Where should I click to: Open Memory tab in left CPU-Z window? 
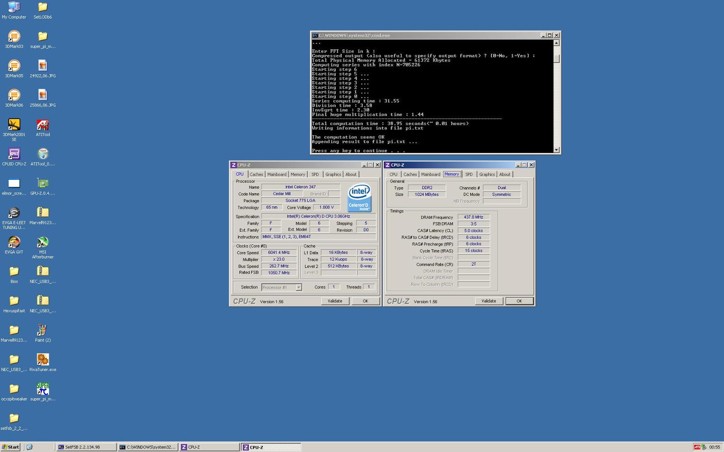[x=298, y=174]
